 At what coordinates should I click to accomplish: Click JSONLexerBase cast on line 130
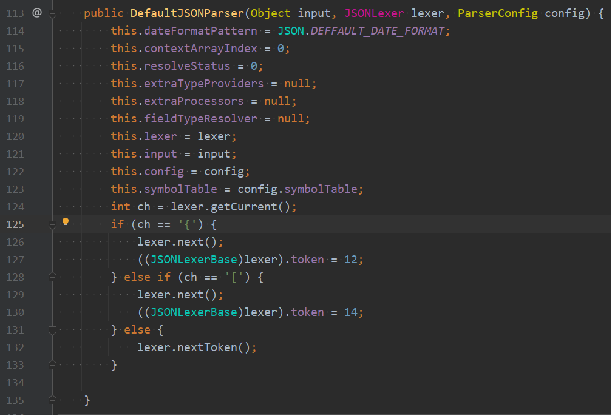click(x=194, y=312)
